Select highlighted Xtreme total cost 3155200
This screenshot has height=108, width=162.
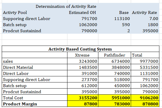point(88,98)
